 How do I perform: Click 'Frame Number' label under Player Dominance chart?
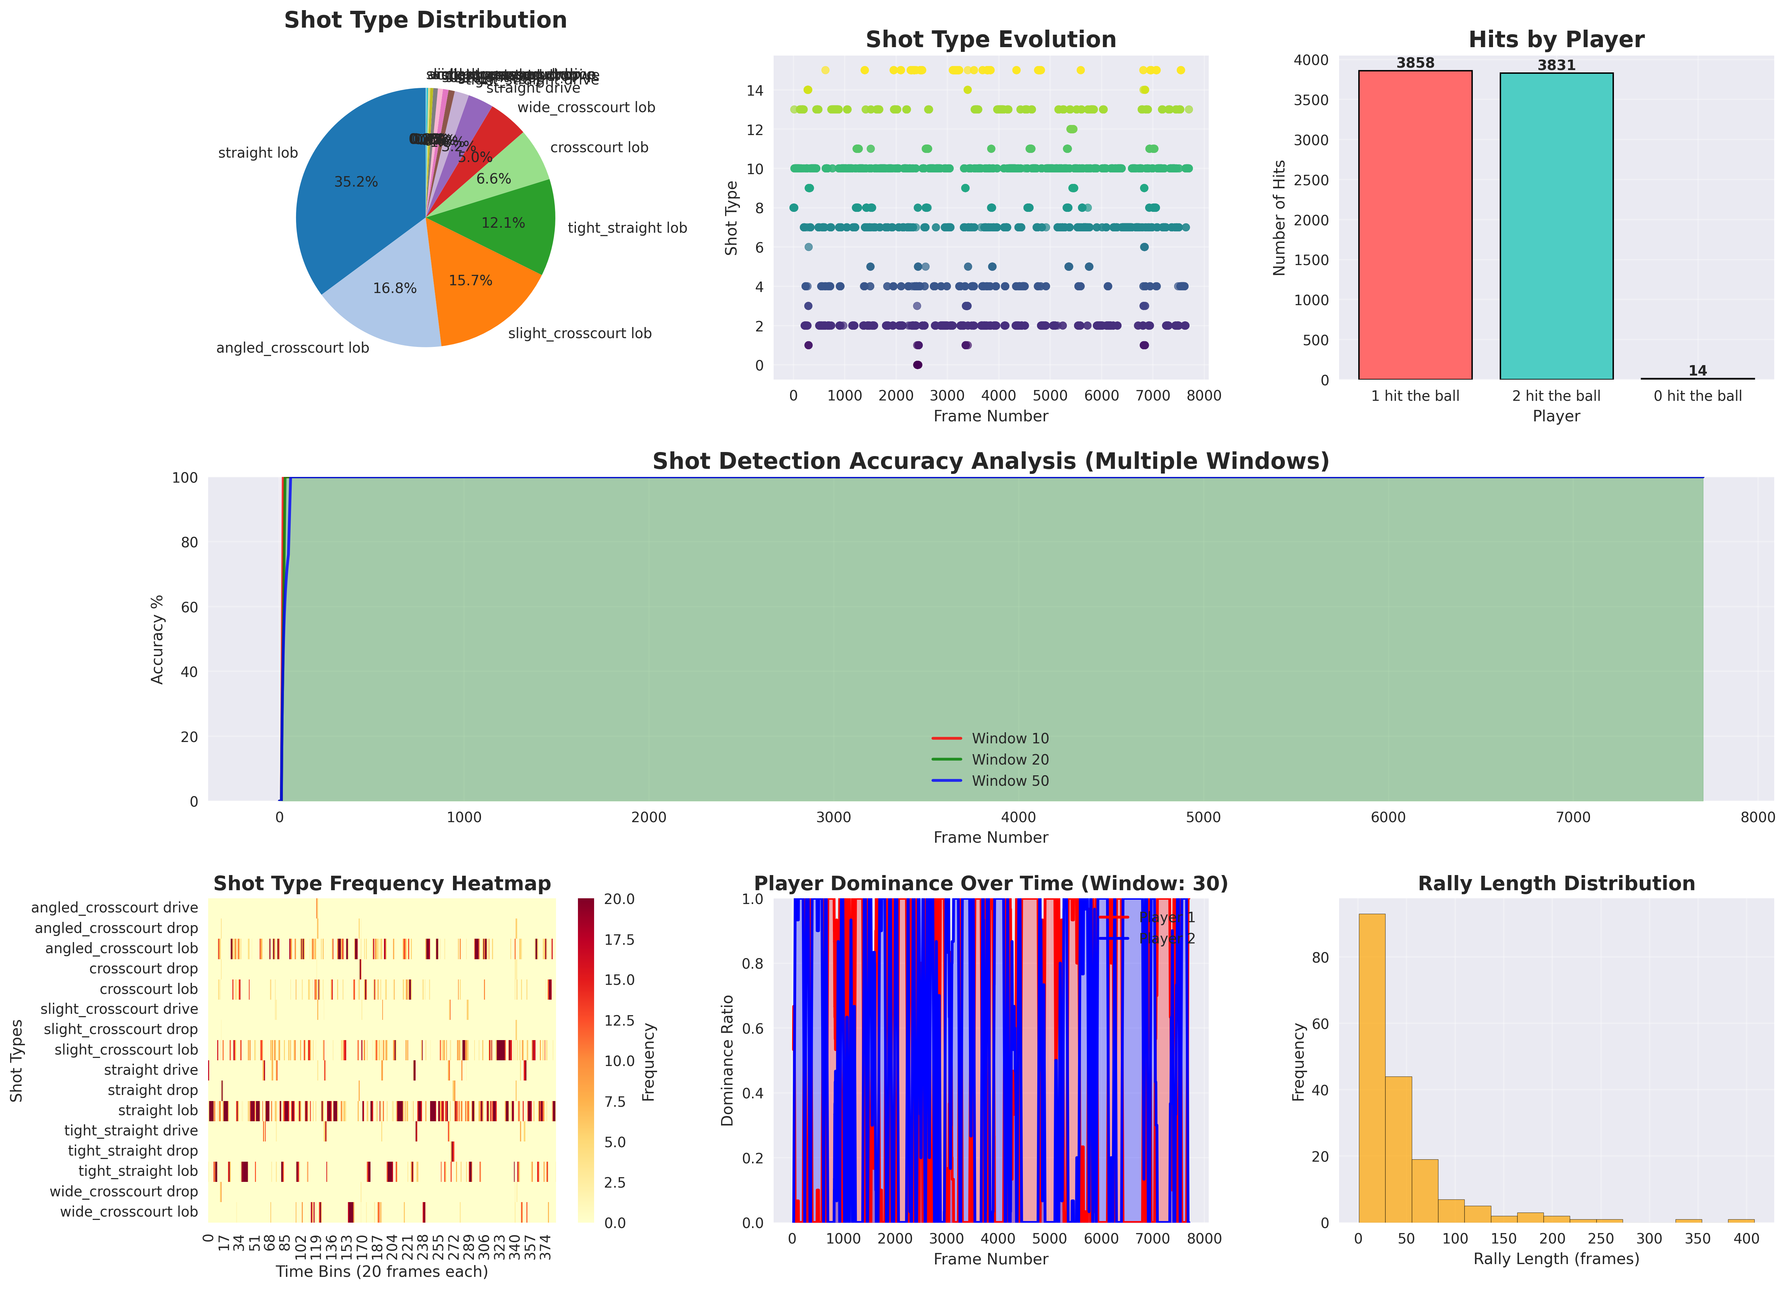pyautogui.click(x=991, y=1259)
